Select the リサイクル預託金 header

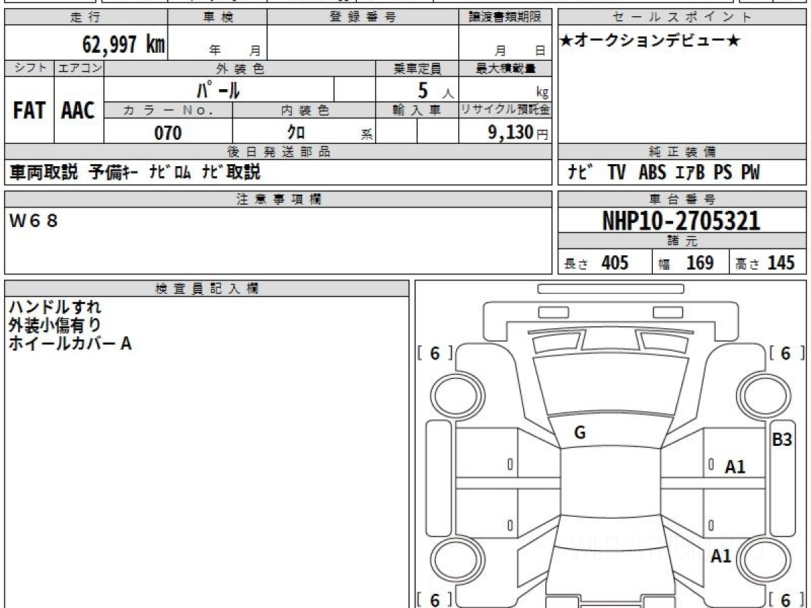(505, 111)
